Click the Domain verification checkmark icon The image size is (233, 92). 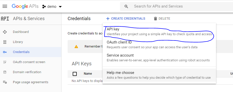point(5,72)
